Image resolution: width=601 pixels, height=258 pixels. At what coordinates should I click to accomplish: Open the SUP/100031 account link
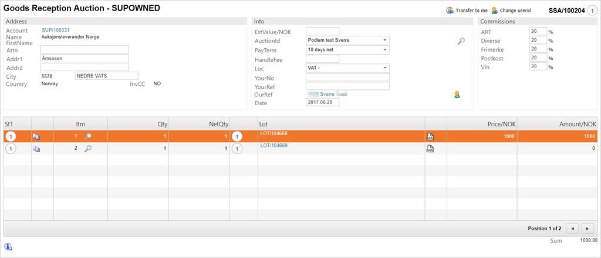tap(56, 30)
